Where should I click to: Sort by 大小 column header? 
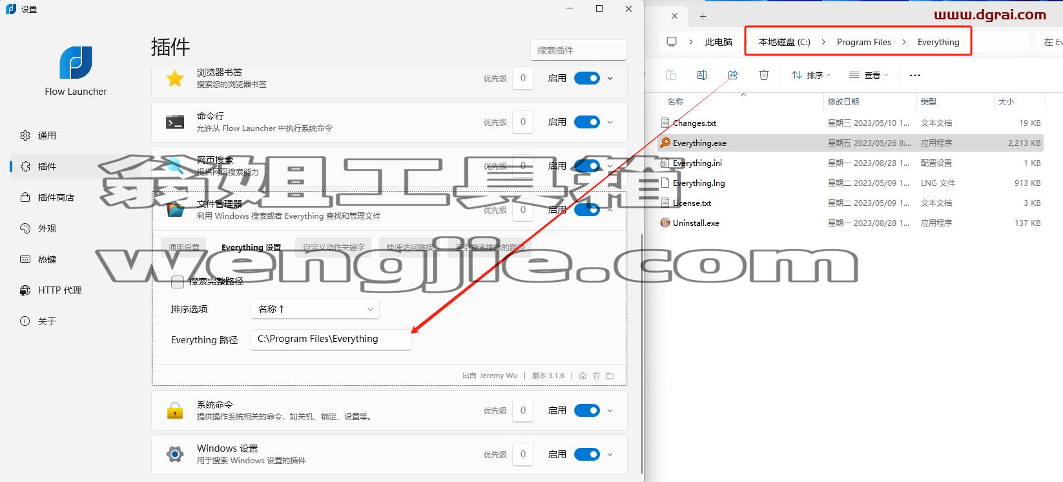pyautogui.click(x=1006, y=102)
